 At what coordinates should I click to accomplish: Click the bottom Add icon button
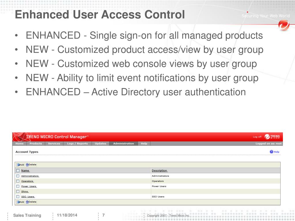tap(20, 202)
